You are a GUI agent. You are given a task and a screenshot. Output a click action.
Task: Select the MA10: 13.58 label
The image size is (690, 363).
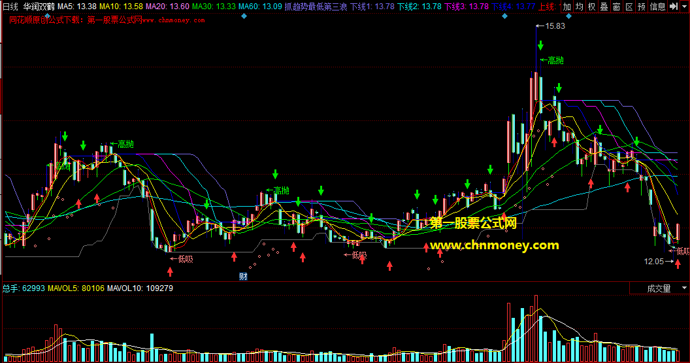[121, 6]
